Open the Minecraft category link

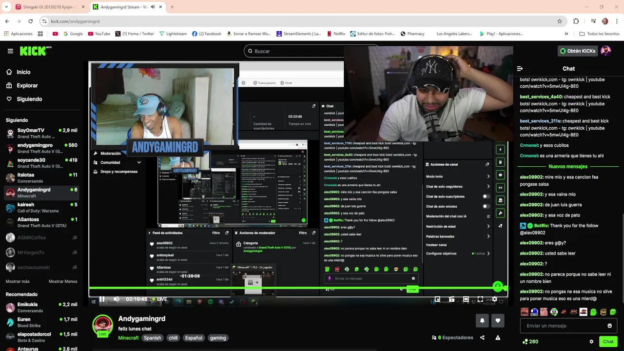click(x=128, y=338)
